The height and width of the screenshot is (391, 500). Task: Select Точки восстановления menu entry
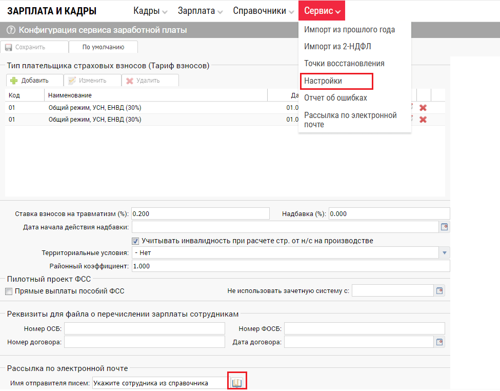coord(344,64)
